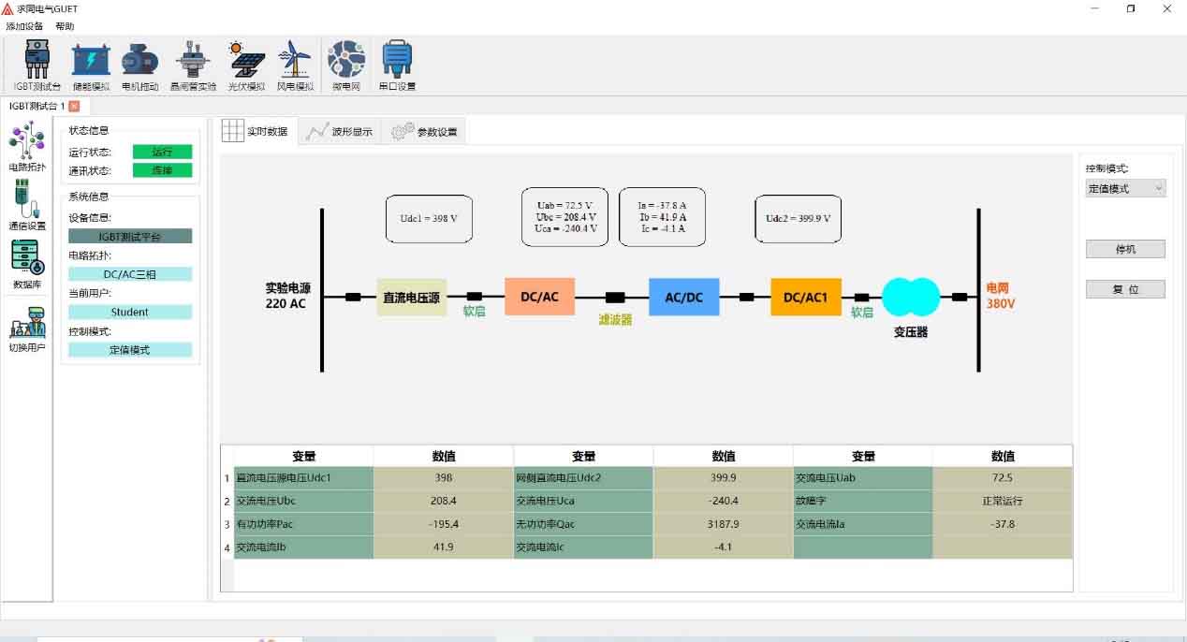Click the 电网 380V grid label
The image size is (1187, 642).
1000,297
